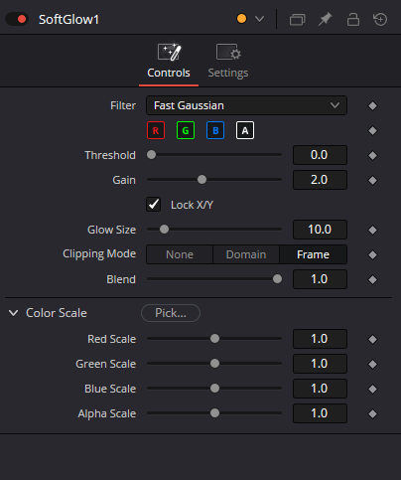
Task: Click keyframe diamond for Green Scale
Action: (x=372, y=364)
